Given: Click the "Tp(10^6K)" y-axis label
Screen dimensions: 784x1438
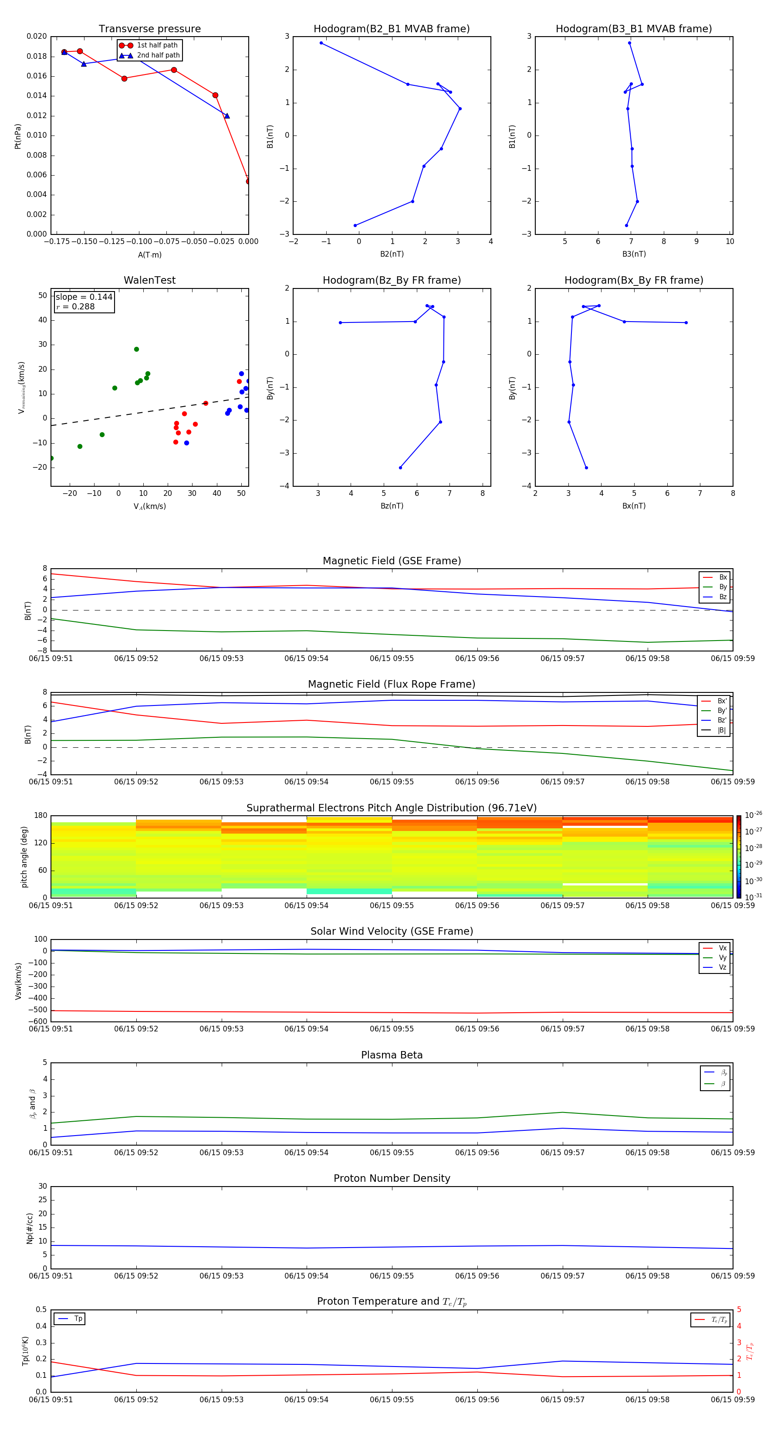Looking at the screenshot, I should [x=25, y=1351].
